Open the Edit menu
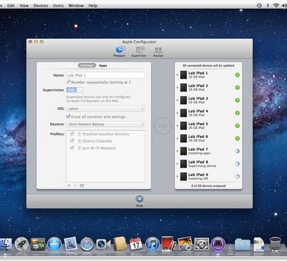 (11, 6)
